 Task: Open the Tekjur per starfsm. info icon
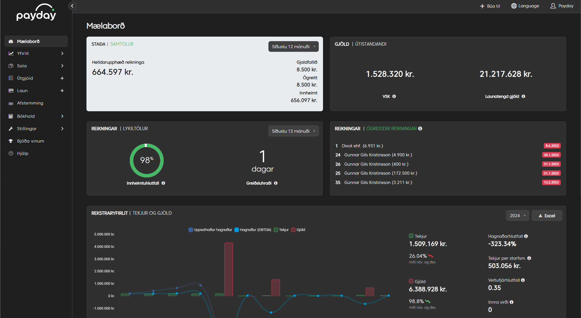pyautogui.click(x=529, y=258)
